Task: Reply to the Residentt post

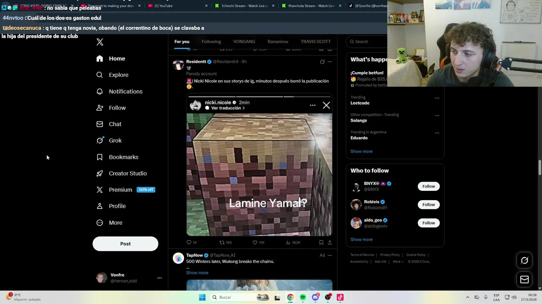Action: coord(192,242)
